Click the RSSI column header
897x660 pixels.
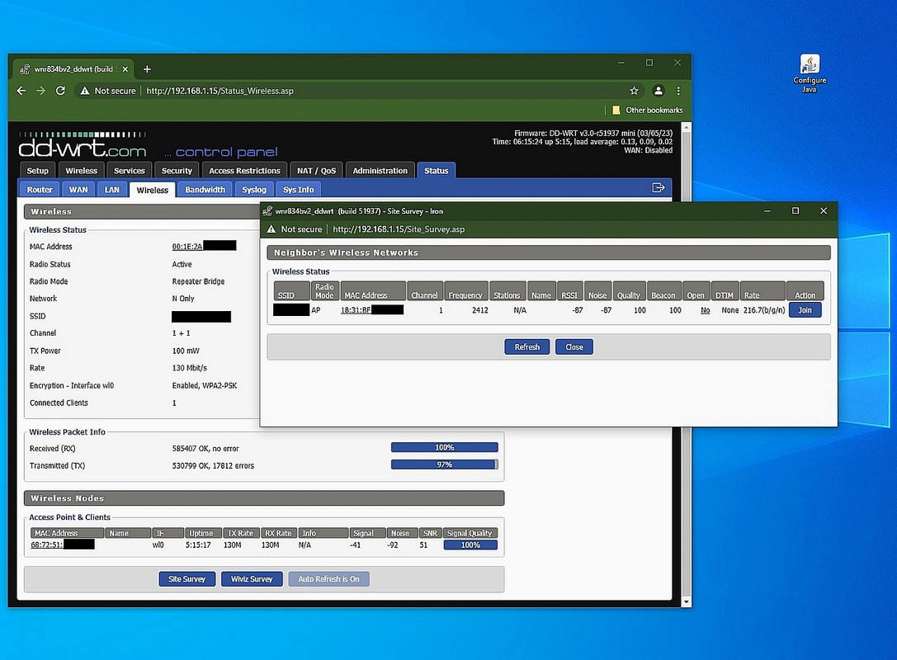[x=569, y=290]
